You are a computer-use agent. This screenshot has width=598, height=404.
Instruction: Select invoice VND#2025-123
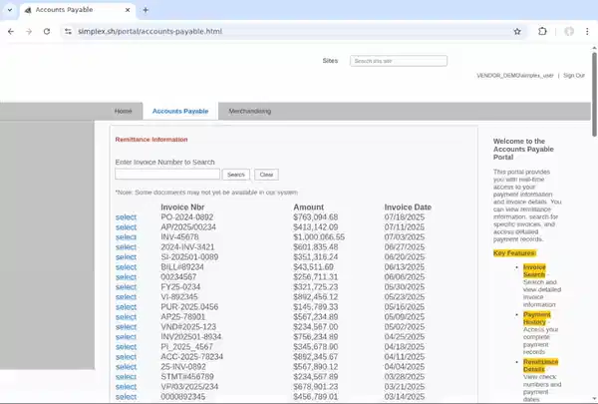126,327
